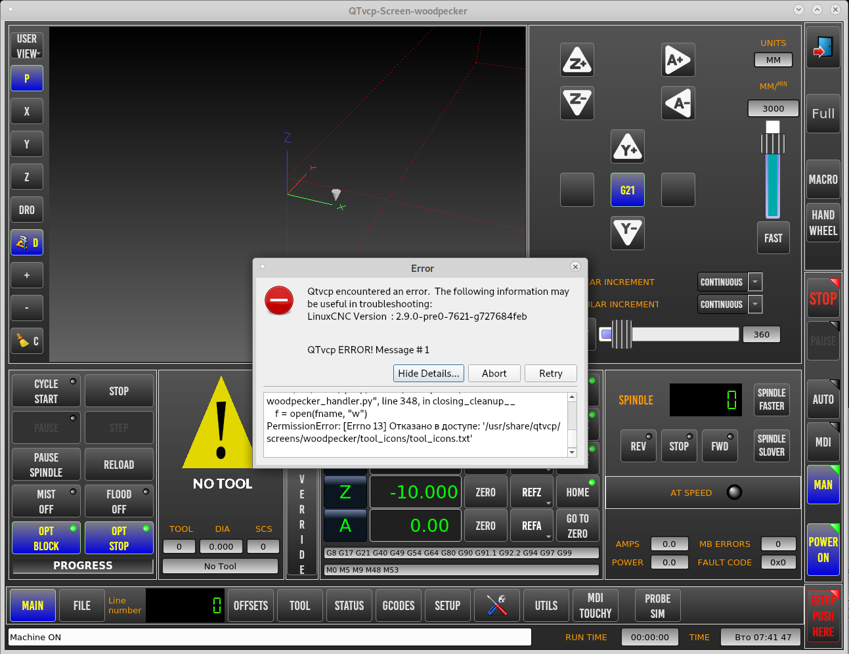Click the exit door icon

tap(823, 47)
